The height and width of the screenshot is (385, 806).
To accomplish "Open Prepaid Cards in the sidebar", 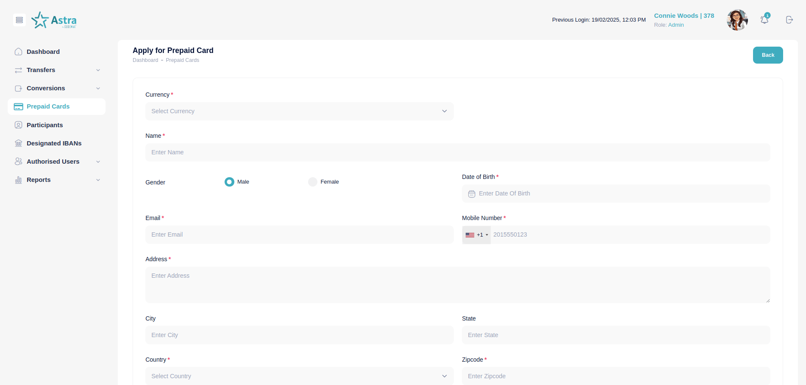I will [x=48, y=106].
